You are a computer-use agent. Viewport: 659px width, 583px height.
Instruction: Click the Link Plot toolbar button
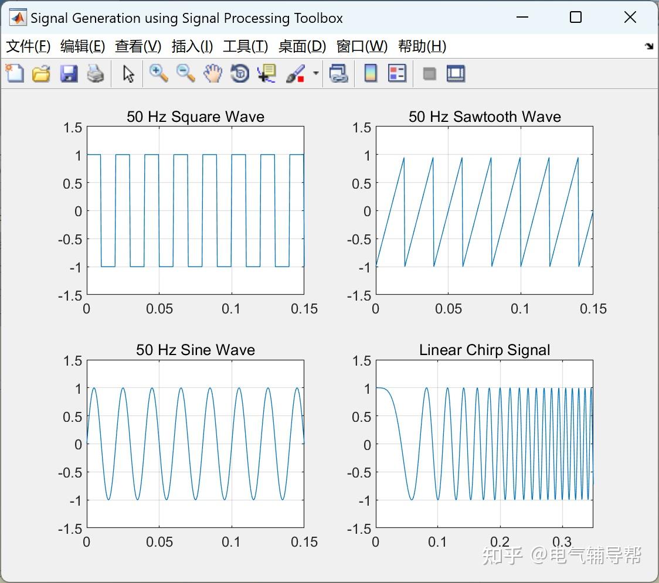click(338, 73)
